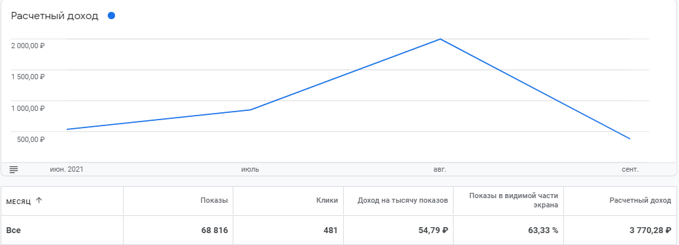
Task: Click the July data point on line
Action: [251, 110]
